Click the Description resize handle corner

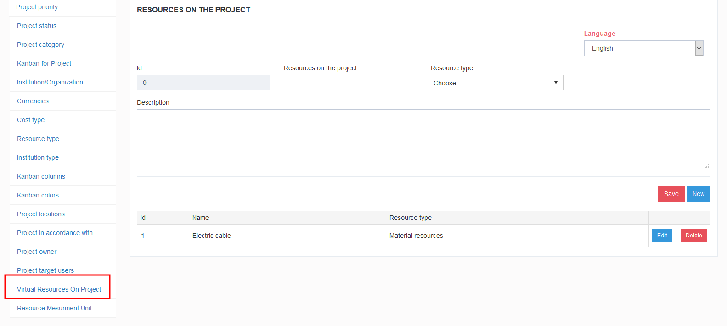(x=707, y=166)
